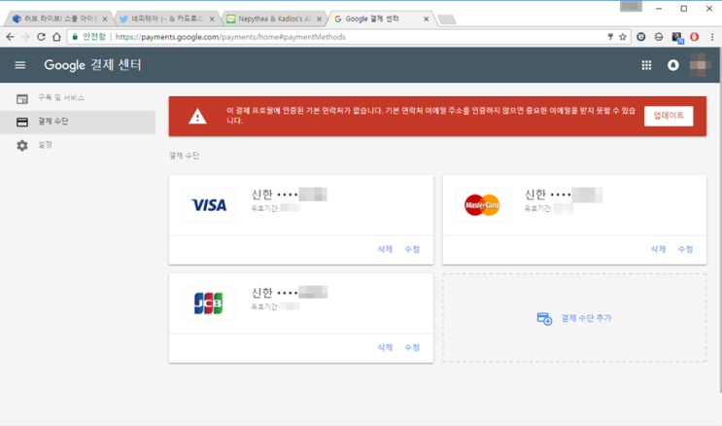This screenshot has width=722, height=426.
Task: Click the JCB card logo
Action: (x=209, y=302)
